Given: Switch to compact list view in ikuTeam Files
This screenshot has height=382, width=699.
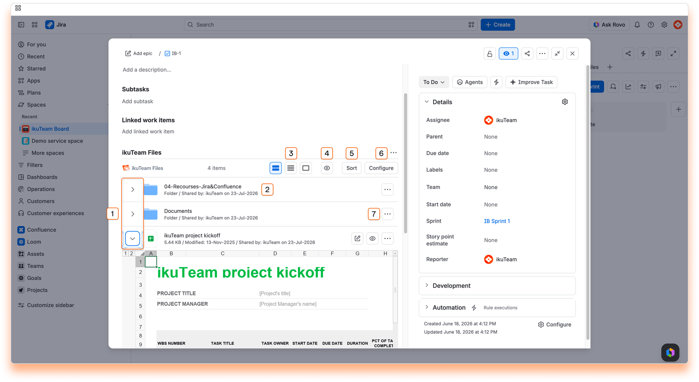Looking at the screenshot, I should pyautogui.click(x=291, y=168).
